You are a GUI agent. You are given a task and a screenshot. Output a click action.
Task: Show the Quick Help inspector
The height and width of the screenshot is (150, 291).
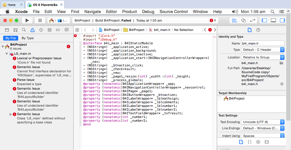coord(258,30)
